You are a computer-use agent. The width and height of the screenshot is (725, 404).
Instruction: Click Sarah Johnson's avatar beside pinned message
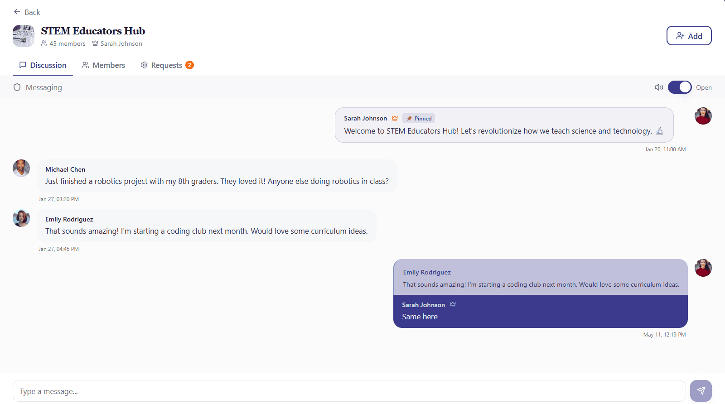(x=703, y=116)
